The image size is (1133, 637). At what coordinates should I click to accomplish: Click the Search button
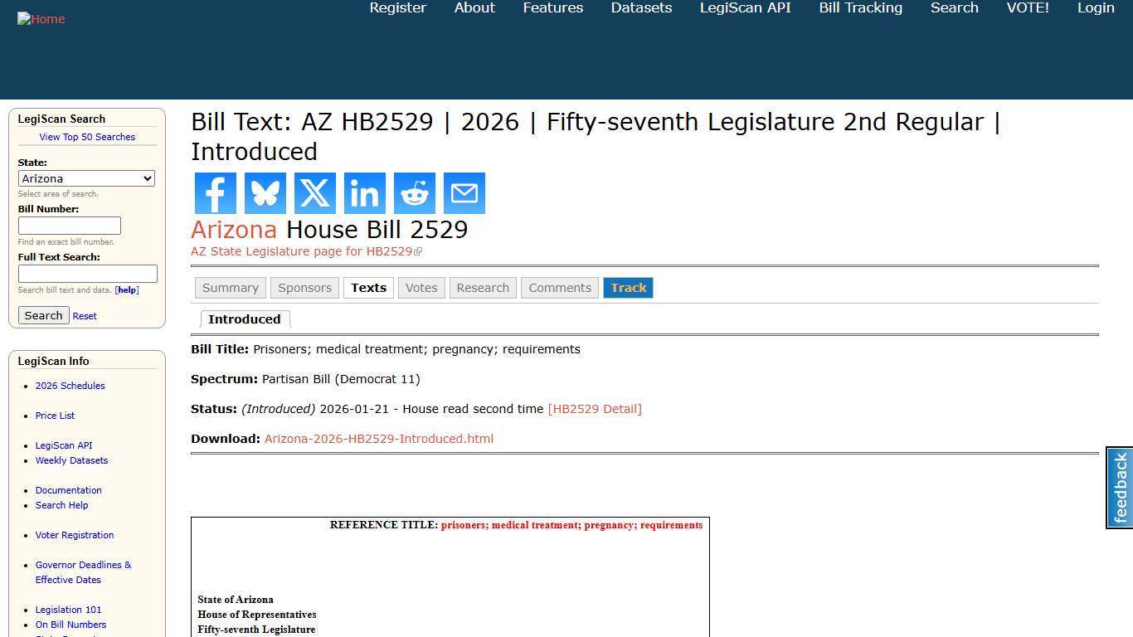[x=43, y=315]
